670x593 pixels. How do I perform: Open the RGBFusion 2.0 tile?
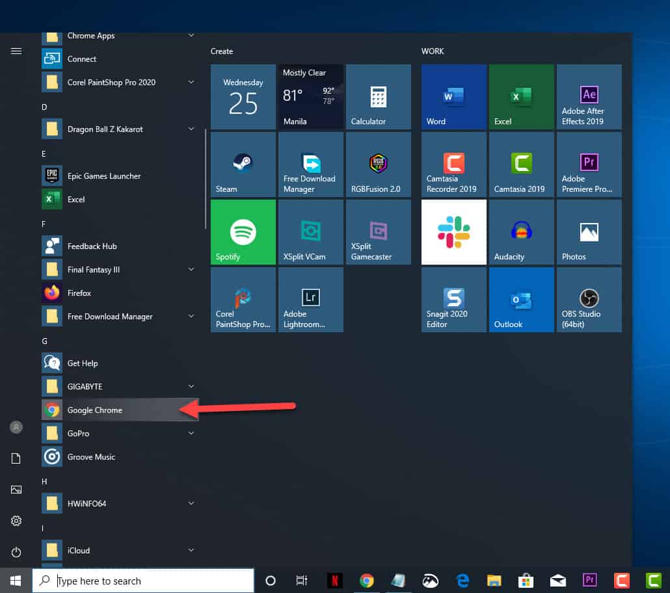pos(378,165)
